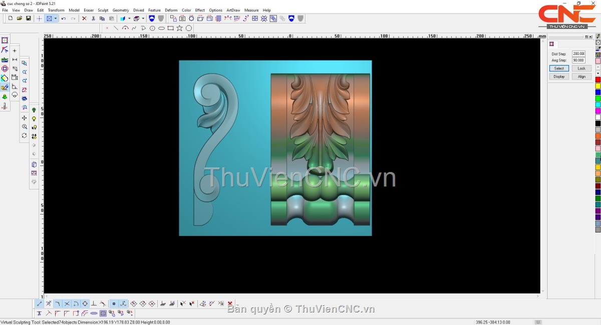
Task: Select the ellipse drawing tool
Action: pyautogui.click(x=161, y=28)
